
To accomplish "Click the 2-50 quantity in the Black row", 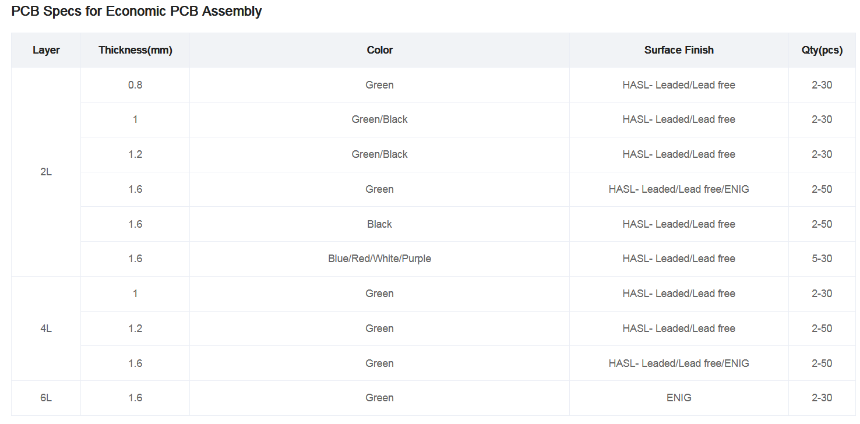I will (822, 224).
